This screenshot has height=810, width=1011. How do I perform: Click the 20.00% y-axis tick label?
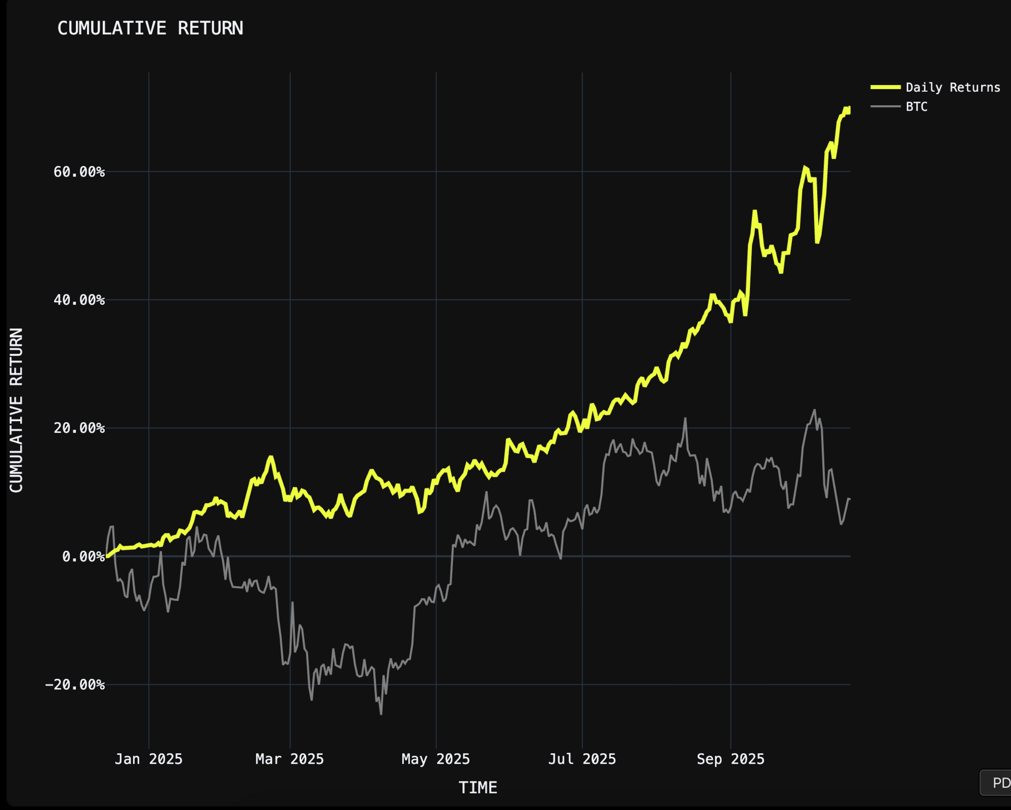79,428
